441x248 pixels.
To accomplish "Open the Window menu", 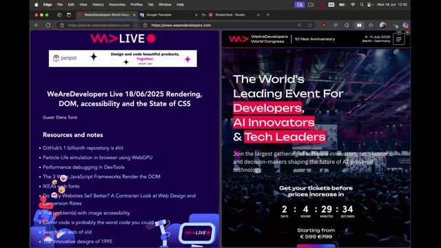I will (x=165, y=5).
